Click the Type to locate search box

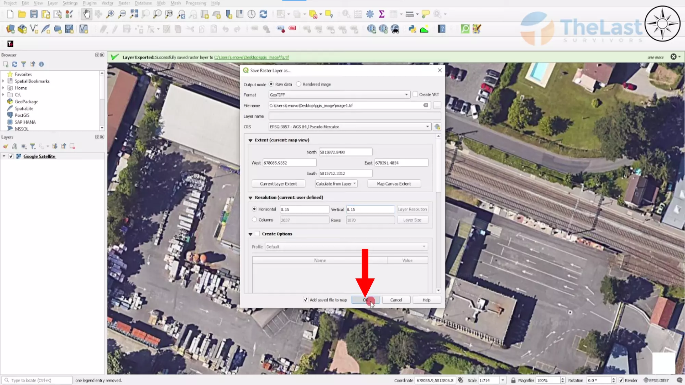pos(37,380)
